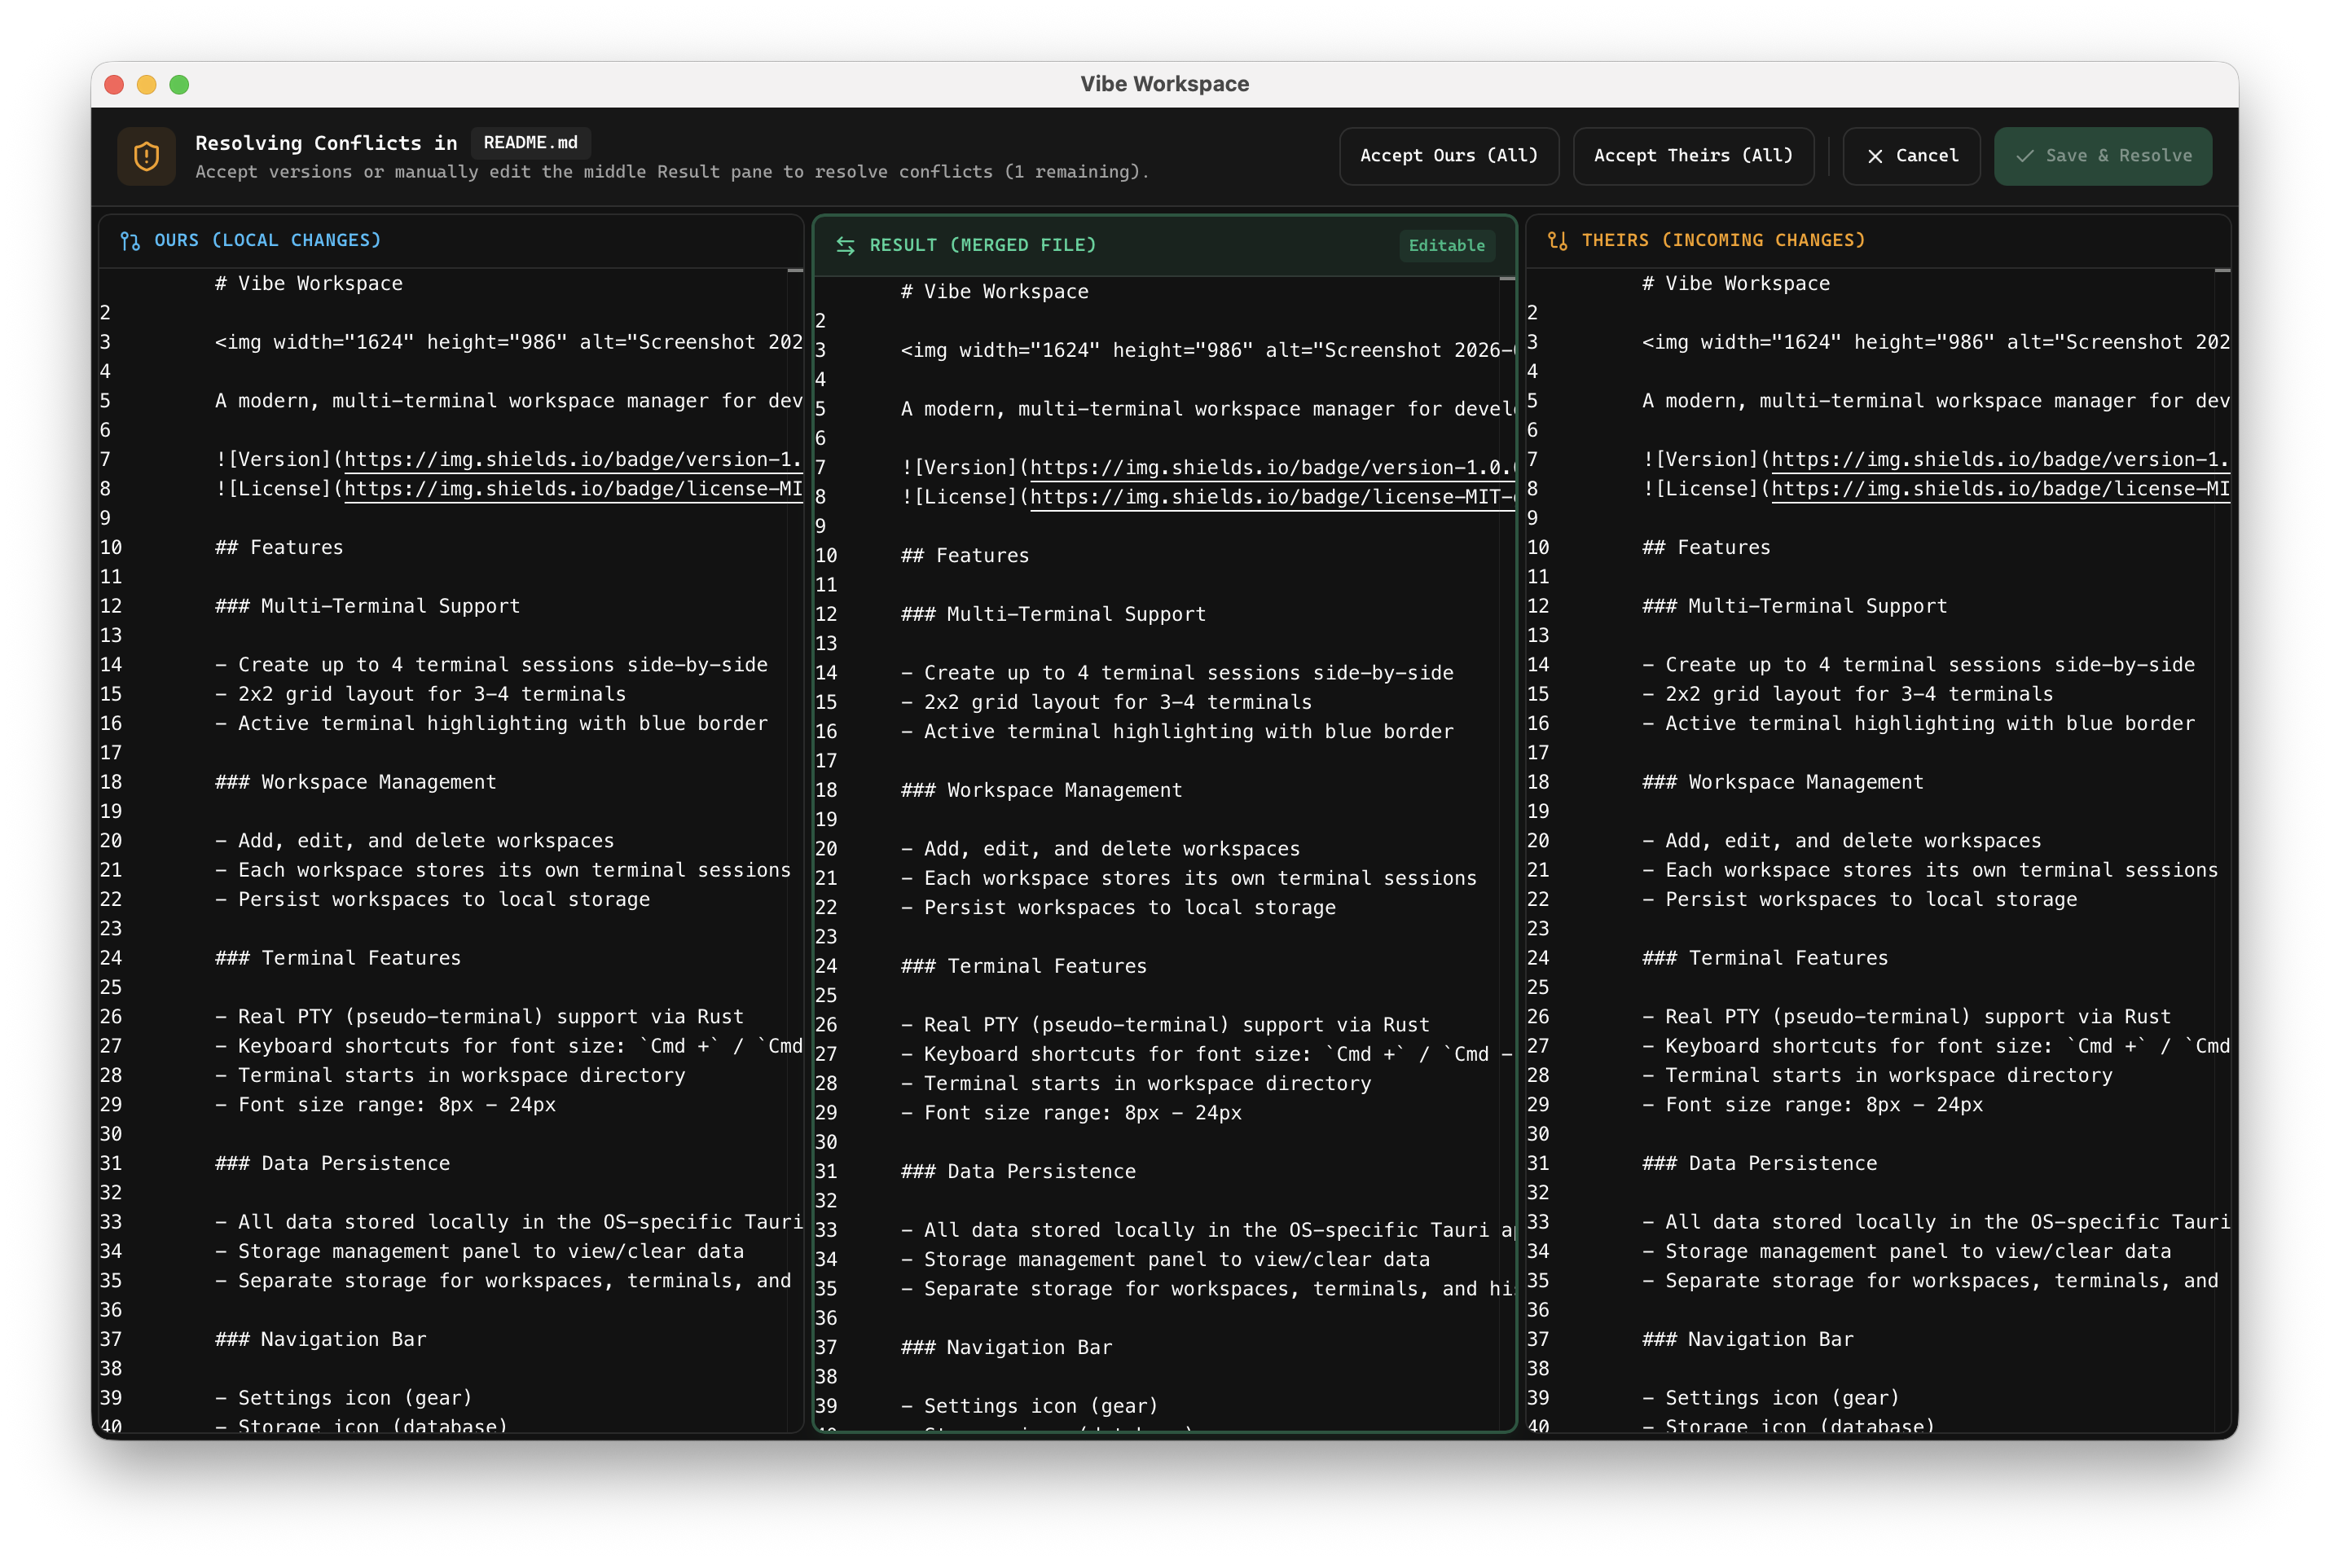Open the license badge link in Ours pane
Viewport: 2330px width, 1561px height.
coord(574,489)
